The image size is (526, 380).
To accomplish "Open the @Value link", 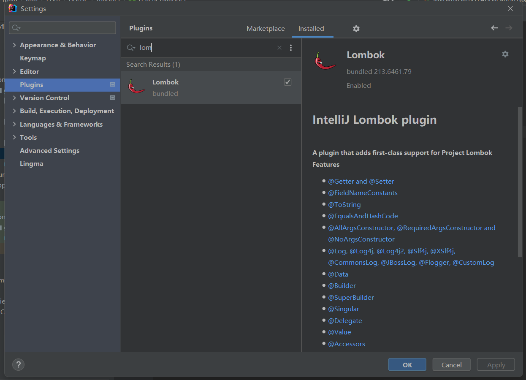I will pos(339,332).
